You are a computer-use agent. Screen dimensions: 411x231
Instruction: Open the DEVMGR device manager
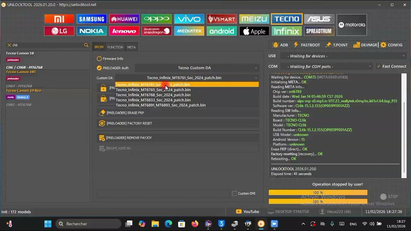[365, 45]
